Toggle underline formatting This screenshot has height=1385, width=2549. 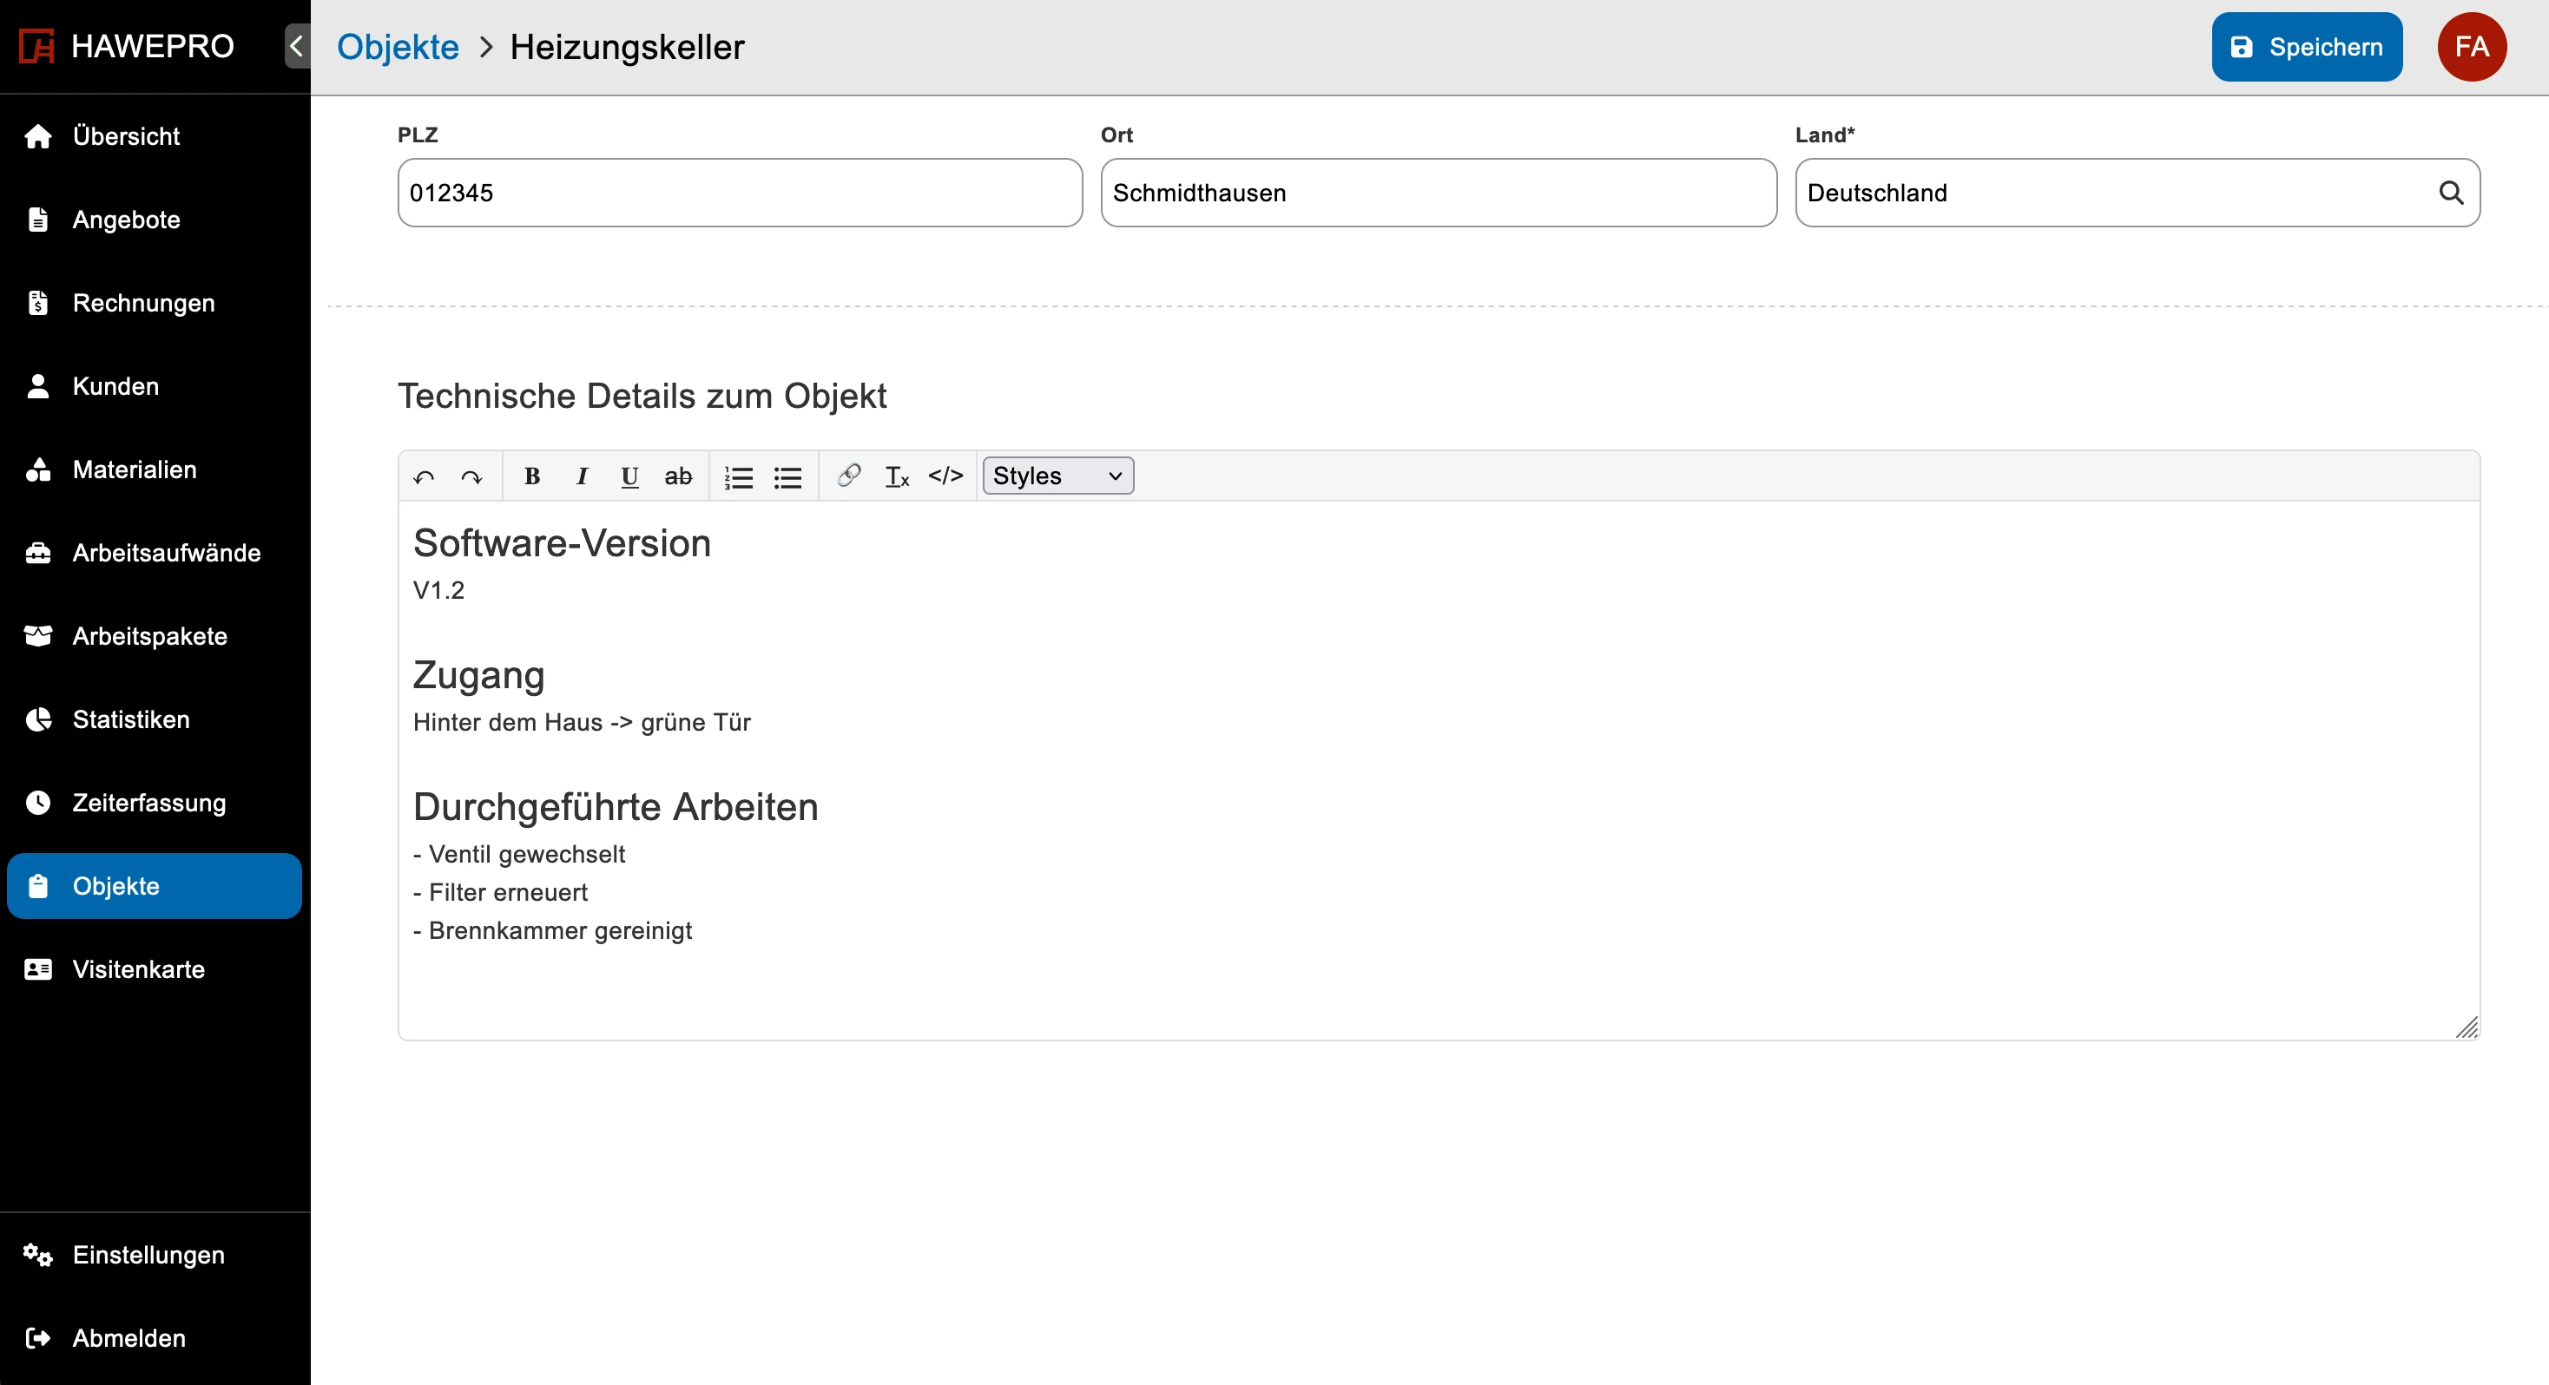(629, 476)
